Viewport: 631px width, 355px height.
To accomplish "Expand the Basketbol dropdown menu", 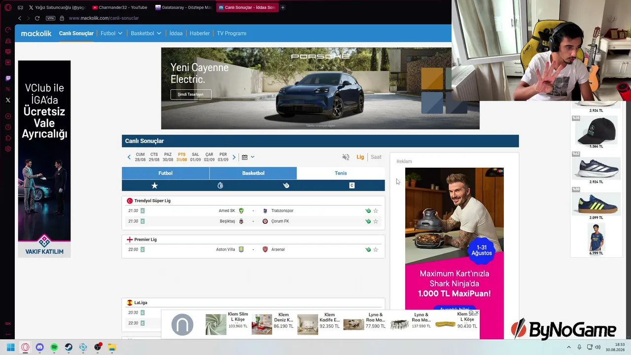I will point(146,34).
